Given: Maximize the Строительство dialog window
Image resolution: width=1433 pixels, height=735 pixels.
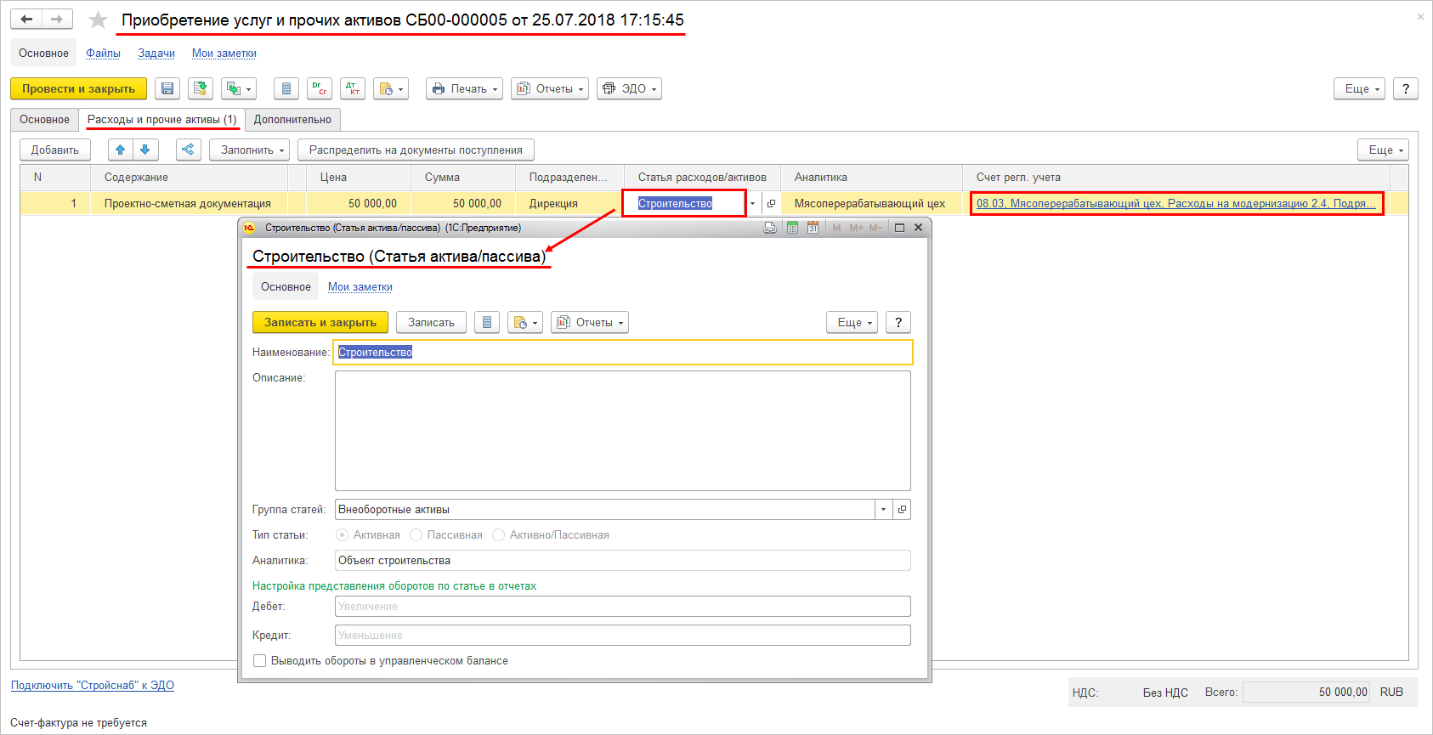Looking at the screenshot, I should (899, 228).
